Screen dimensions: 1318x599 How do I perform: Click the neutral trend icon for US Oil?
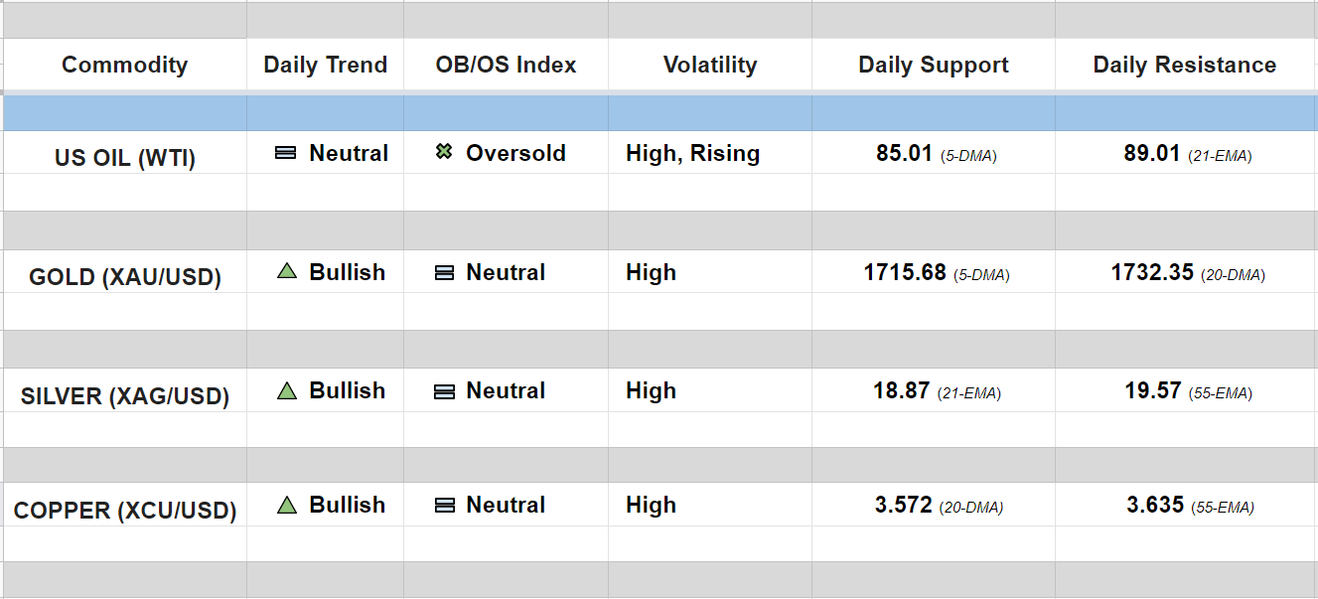286,153
